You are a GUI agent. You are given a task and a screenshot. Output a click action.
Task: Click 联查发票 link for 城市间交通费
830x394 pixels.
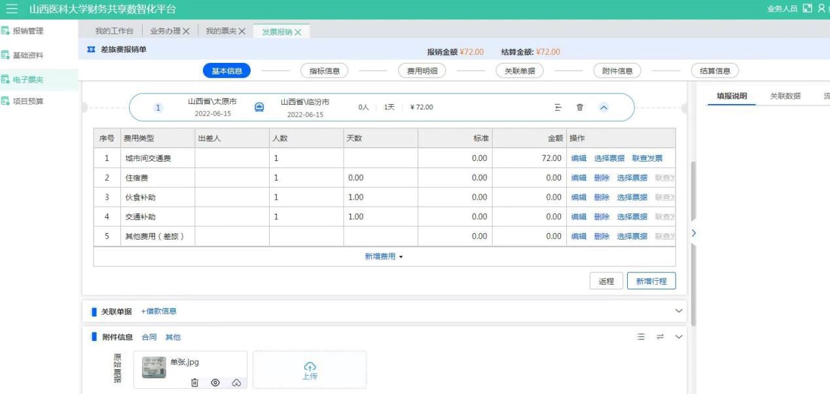coord(647,158)
